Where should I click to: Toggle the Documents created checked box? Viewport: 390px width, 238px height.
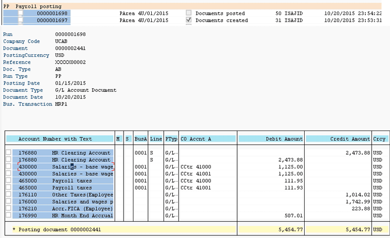189,20
